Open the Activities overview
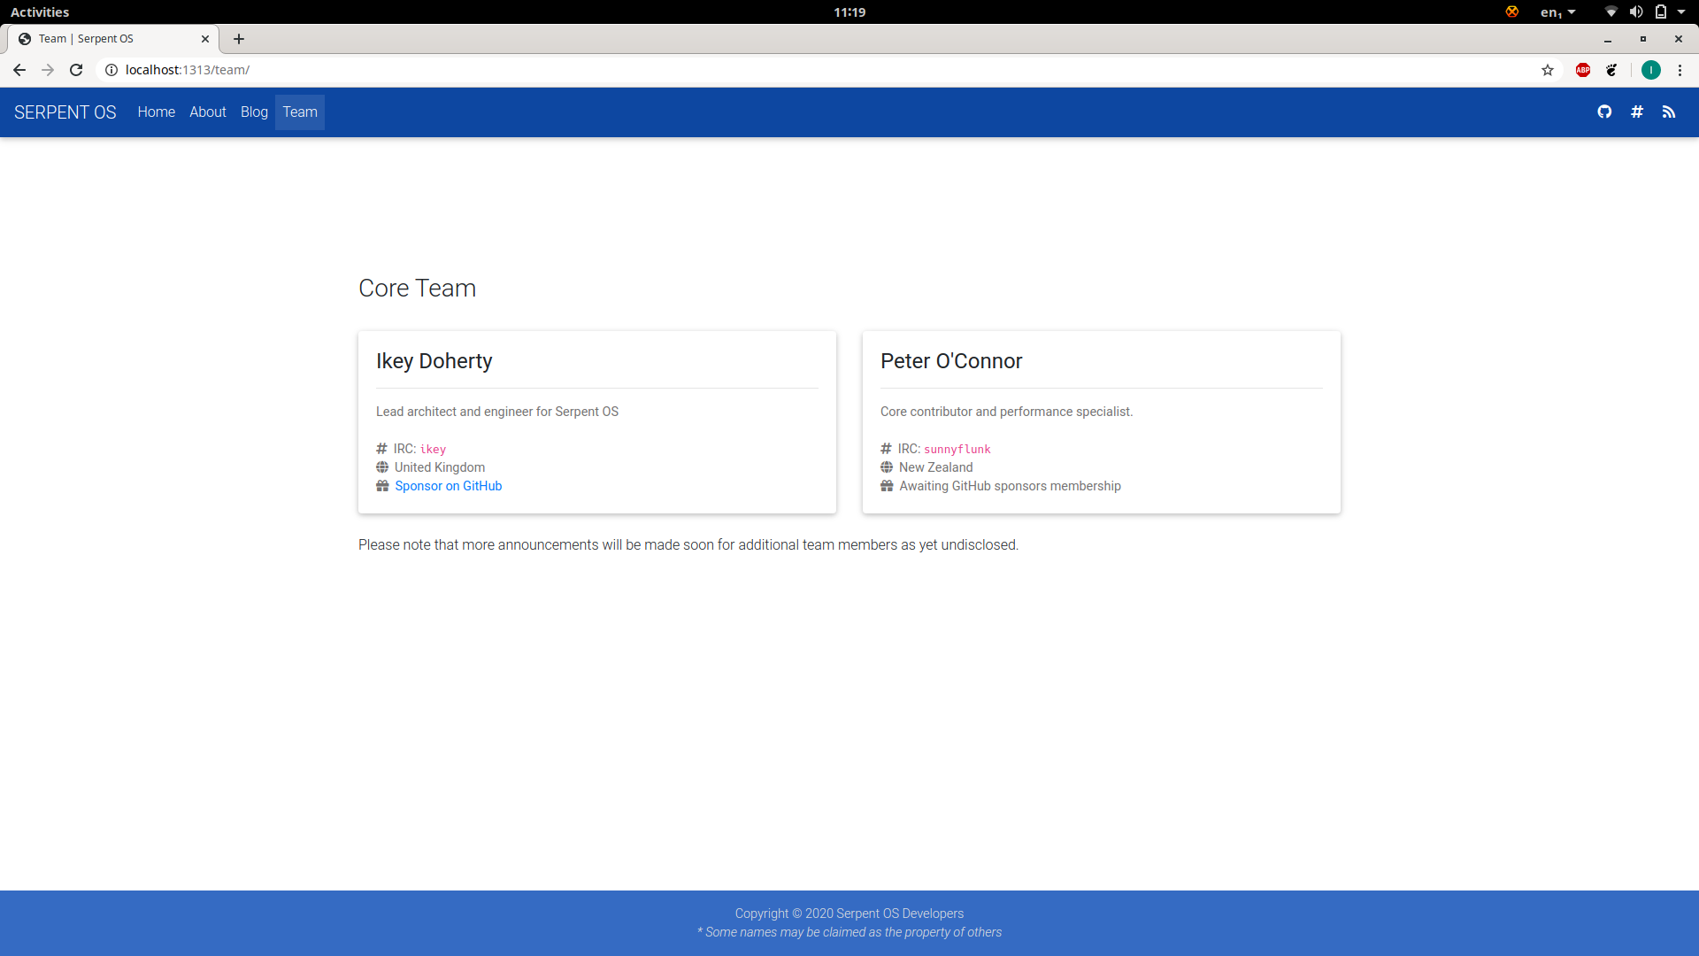Screen dimensions: 1699x956 [40, 12]
